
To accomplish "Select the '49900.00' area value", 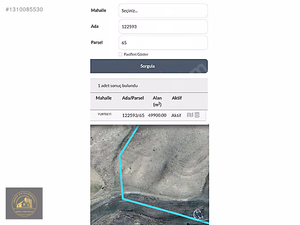I will click(157, 115).
